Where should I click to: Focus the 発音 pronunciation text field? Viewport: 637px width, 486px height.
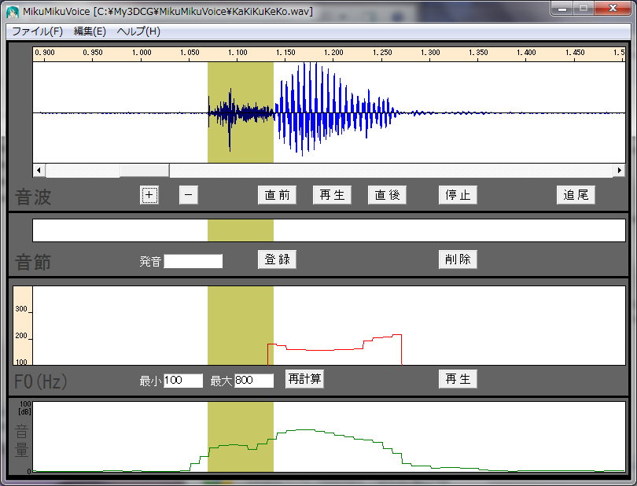193,261
